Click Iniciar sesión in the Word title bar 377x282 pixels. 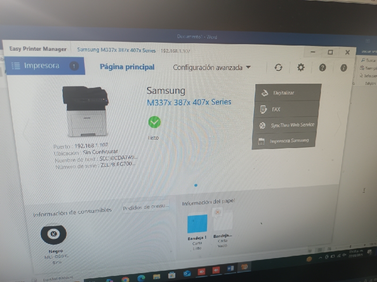[x=369, y=52]
